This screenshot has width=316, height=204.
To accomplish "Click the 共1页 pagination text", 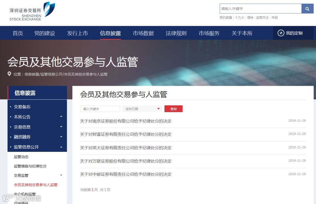I will pos(105,190).
